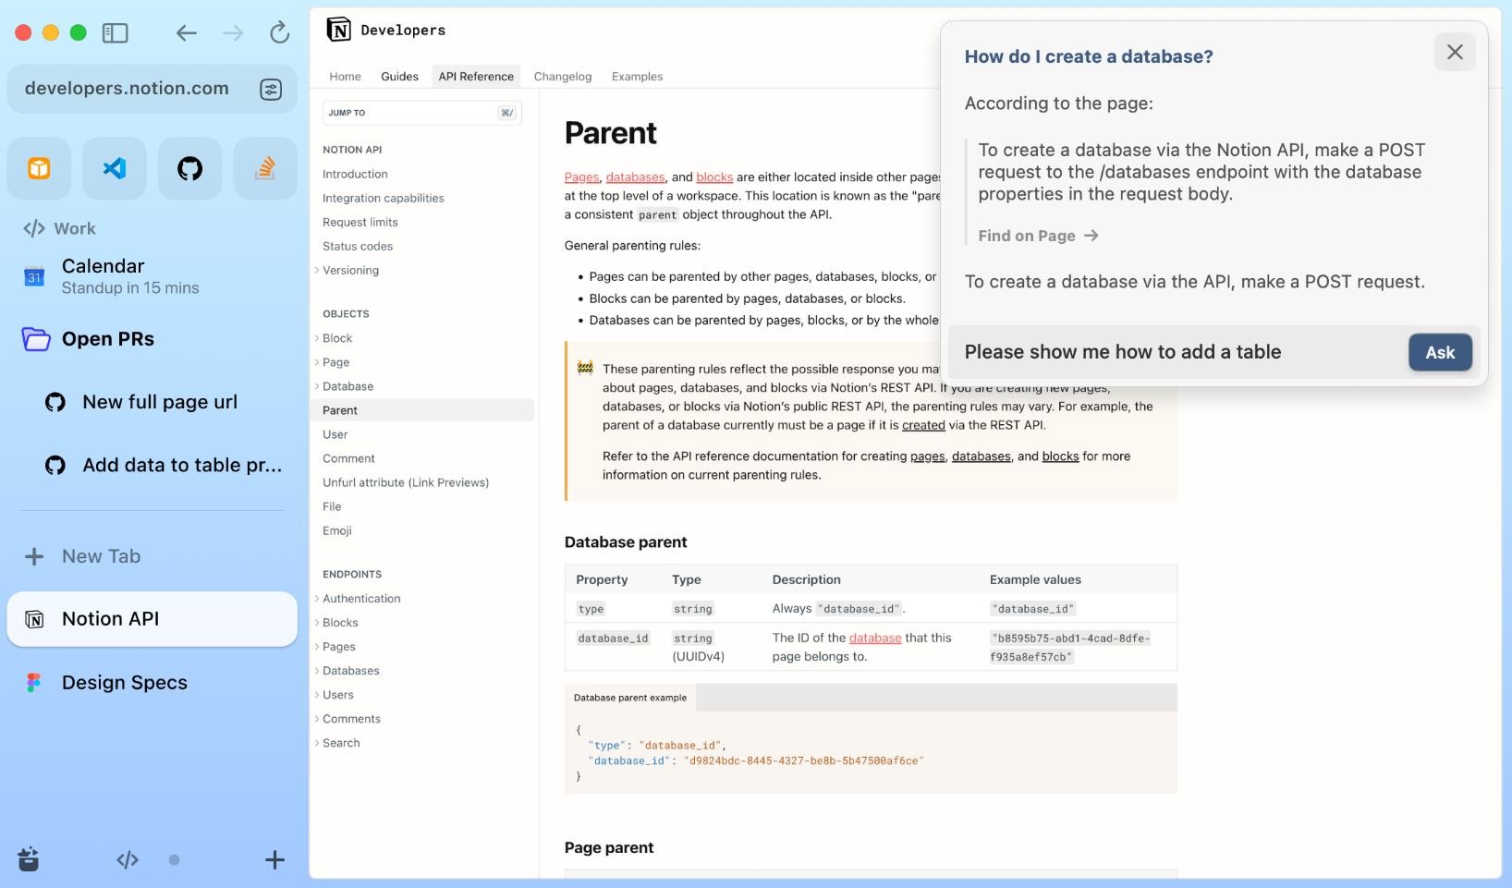Open Comment in the Objects list

pos(348,458)
